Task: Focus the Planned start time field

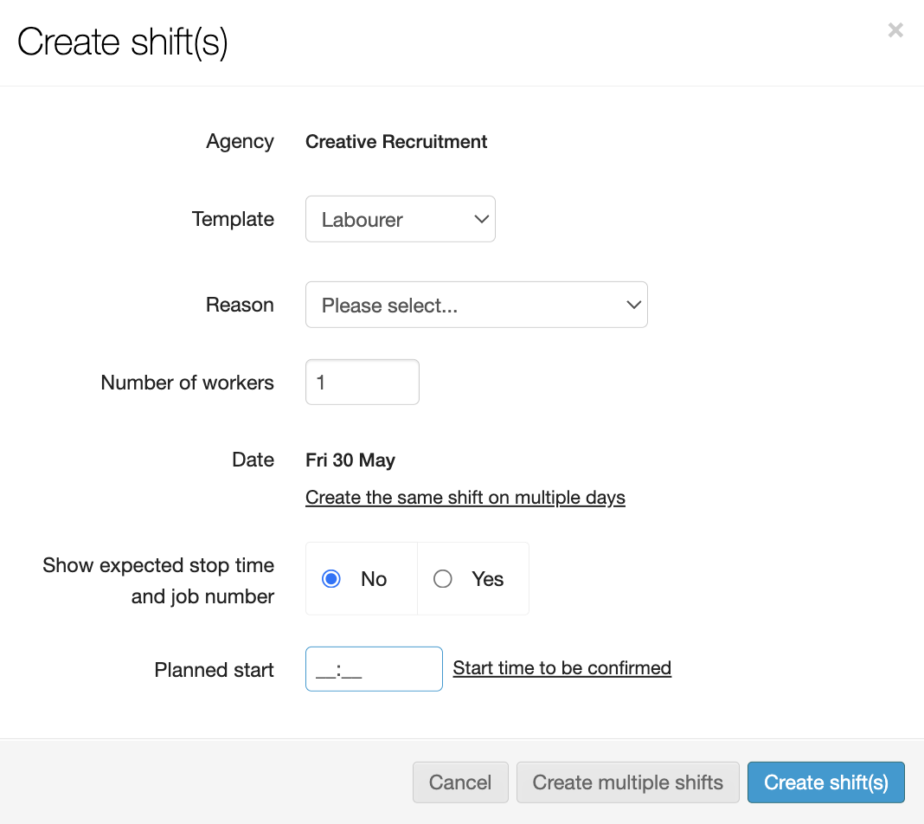Action: pos(374,669)
